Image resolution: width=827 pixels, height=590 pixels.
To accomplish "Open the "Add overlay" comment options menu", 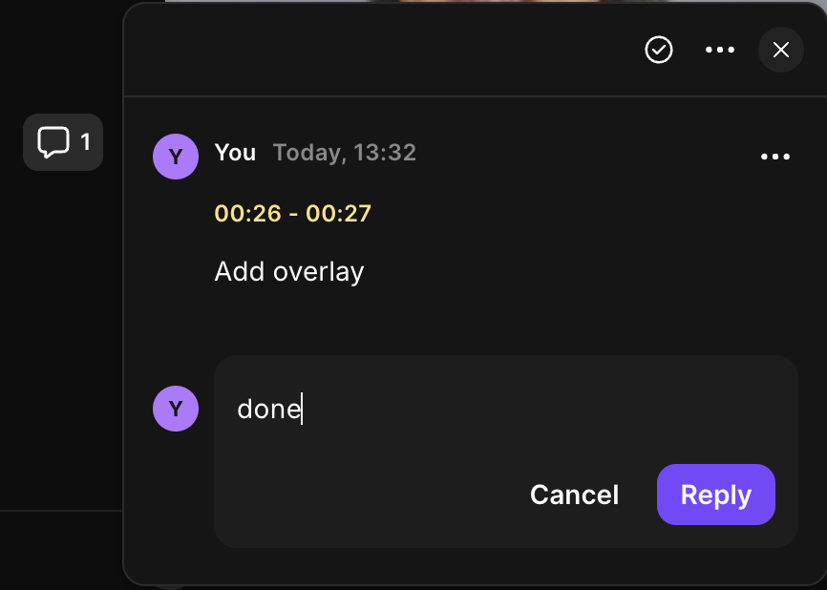I will click(x=775, y=157).
